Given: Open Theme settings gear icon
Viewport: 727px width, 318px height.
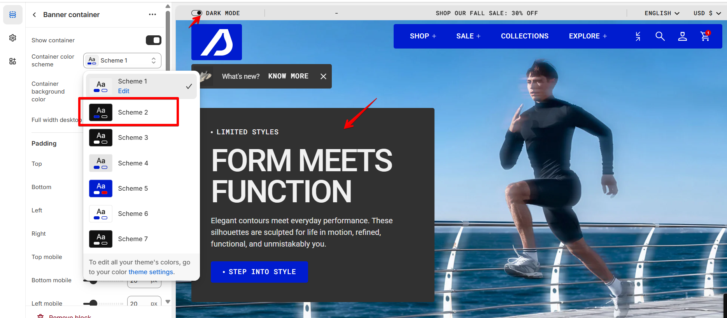Looking at the screenshot, I should [x=12, y=38].
